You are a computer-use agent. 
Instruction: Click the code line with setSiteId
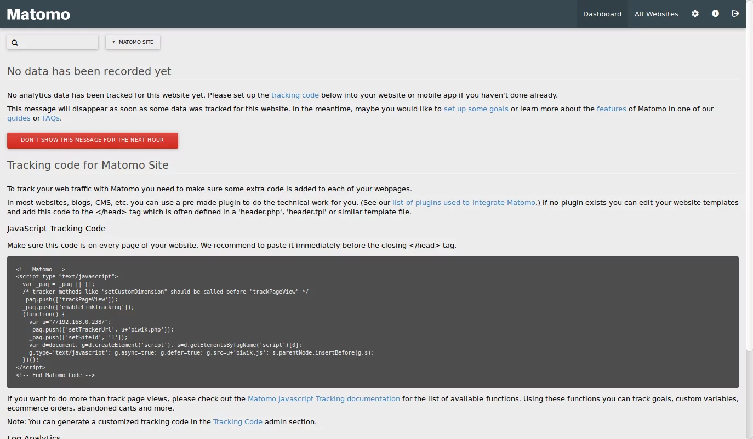(x=79, y=338)
